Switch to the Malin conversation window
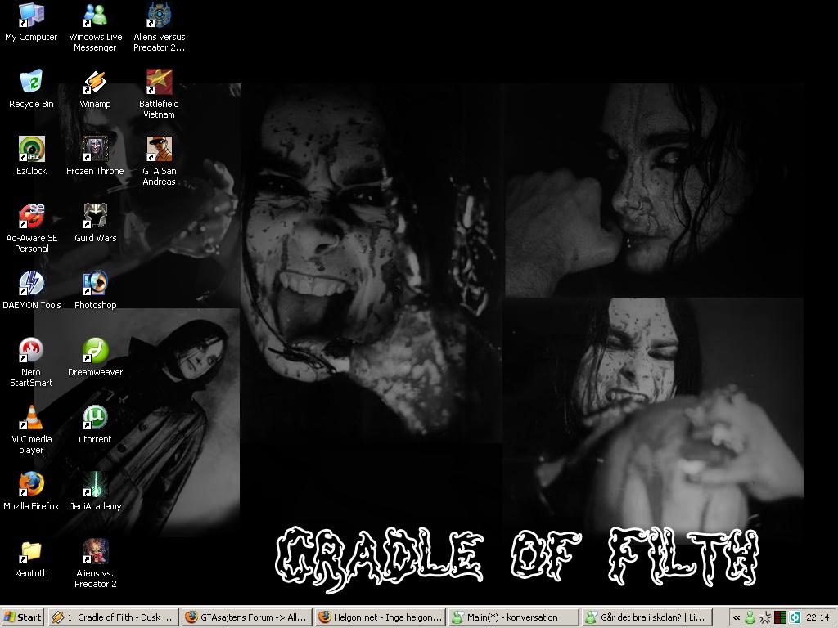Viewport: 838px width, 628px height. click(x=513, y=617)
